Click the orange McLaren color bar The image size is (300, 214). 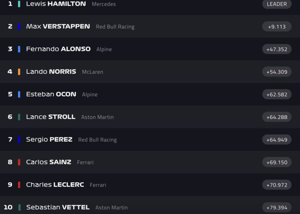[x=19, y=72]
